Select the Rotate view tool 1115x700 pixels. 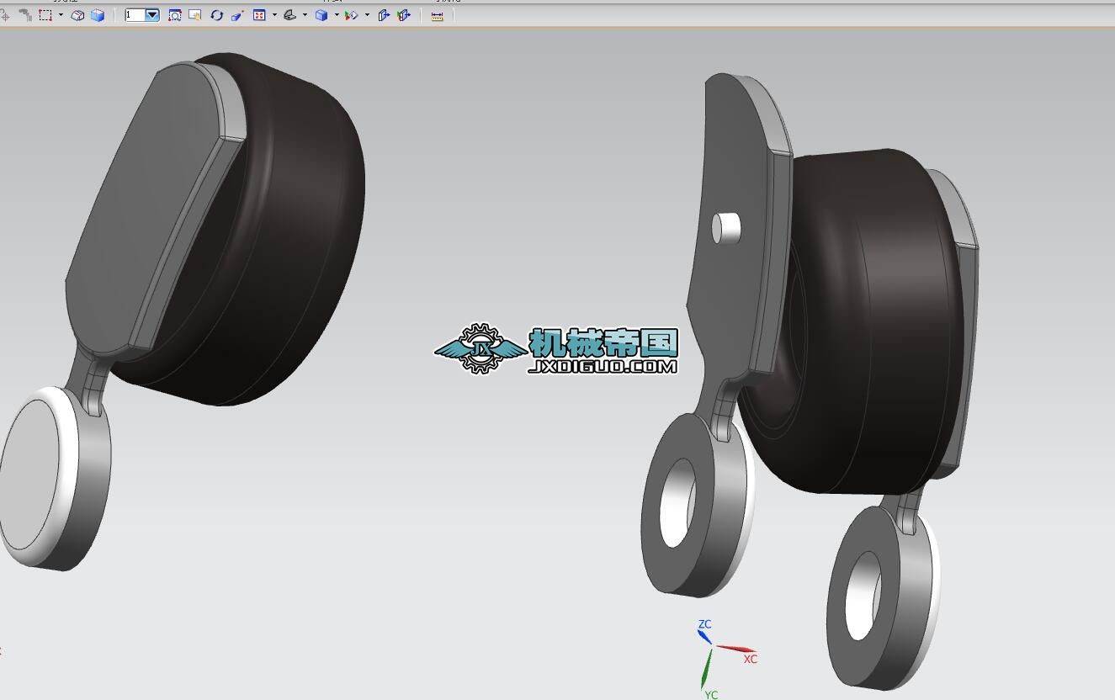(x=216, y=15)
